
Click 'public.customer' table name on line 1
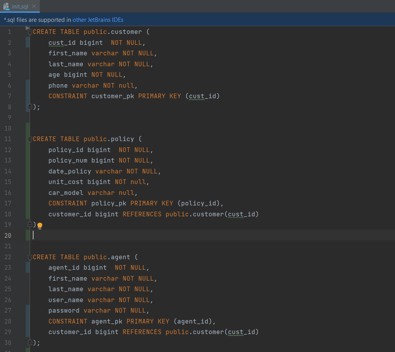(112, 32)
